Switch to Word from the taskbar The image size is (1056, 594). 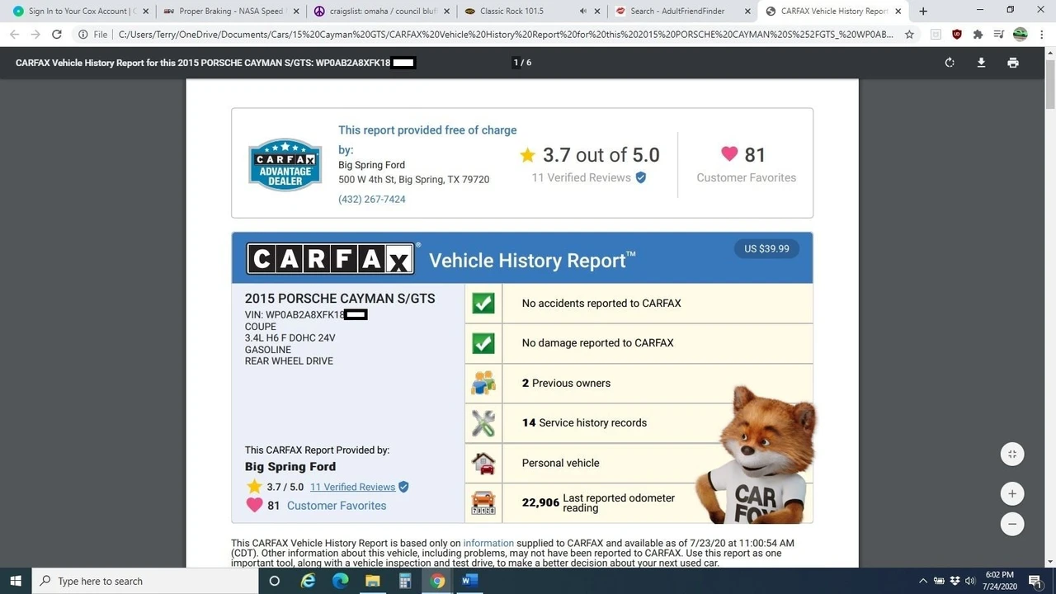coord(469,581)
